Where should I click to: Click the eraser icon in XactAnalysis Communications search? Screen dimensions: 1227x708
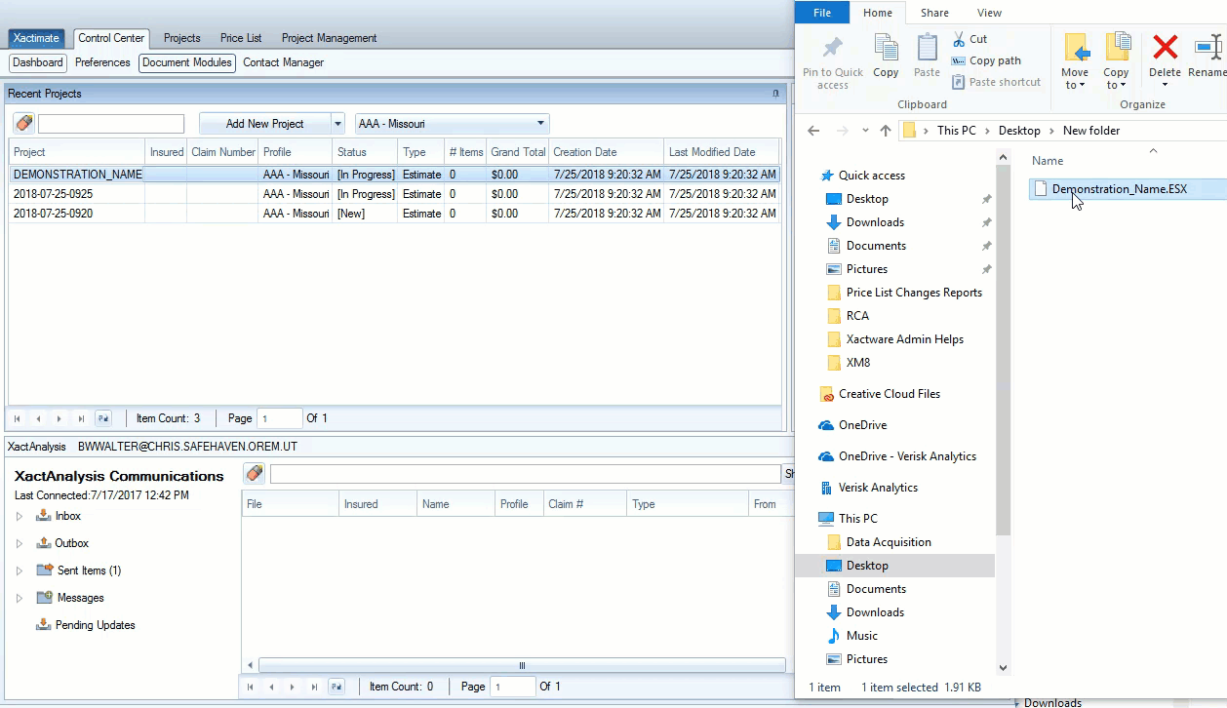(255, 474)
